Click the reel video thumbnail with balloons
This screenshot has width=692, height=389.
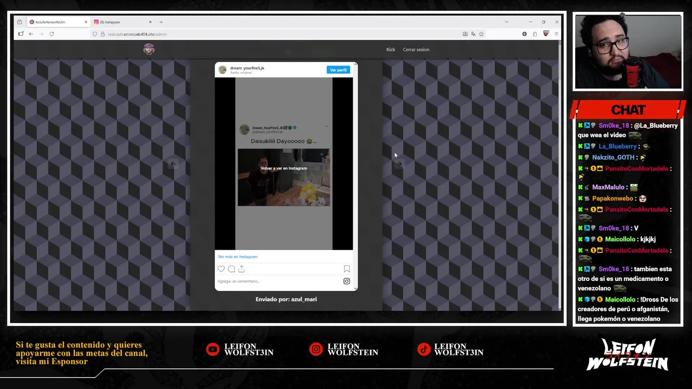tap(284, 177)
